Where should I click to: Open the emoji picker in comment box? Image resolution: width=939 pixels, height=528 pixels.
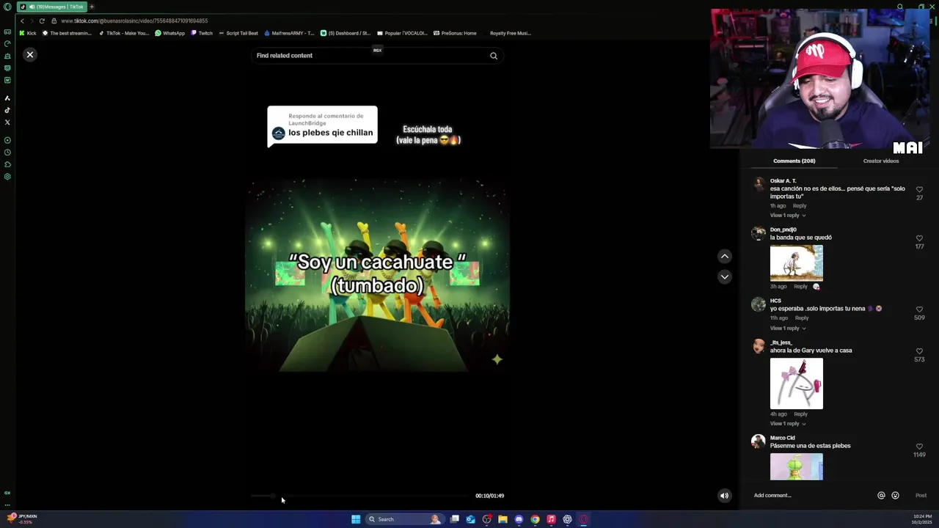point(895,496)
